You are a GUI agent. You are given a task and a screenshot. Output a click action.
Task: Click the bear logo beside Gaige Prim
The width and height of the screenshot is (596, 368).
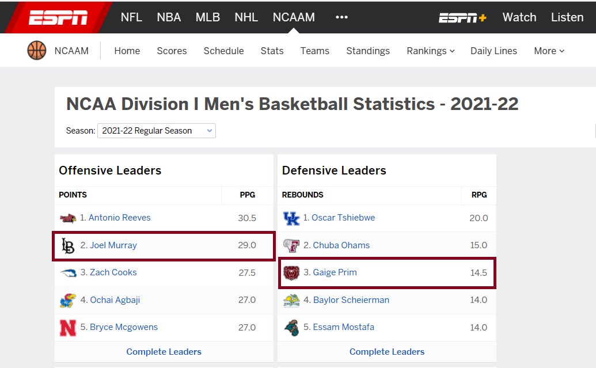291,273
